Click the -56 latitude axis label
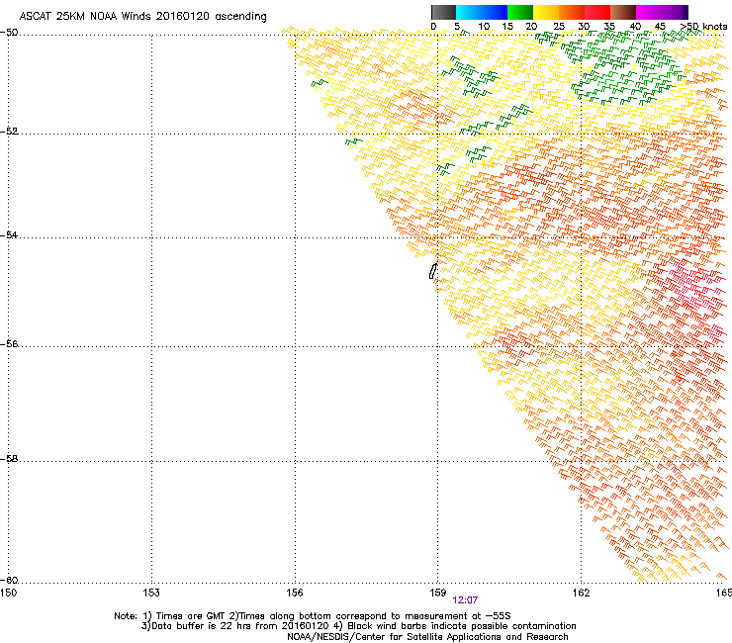This screenshot has width=732, height=643. coord(9,343)
